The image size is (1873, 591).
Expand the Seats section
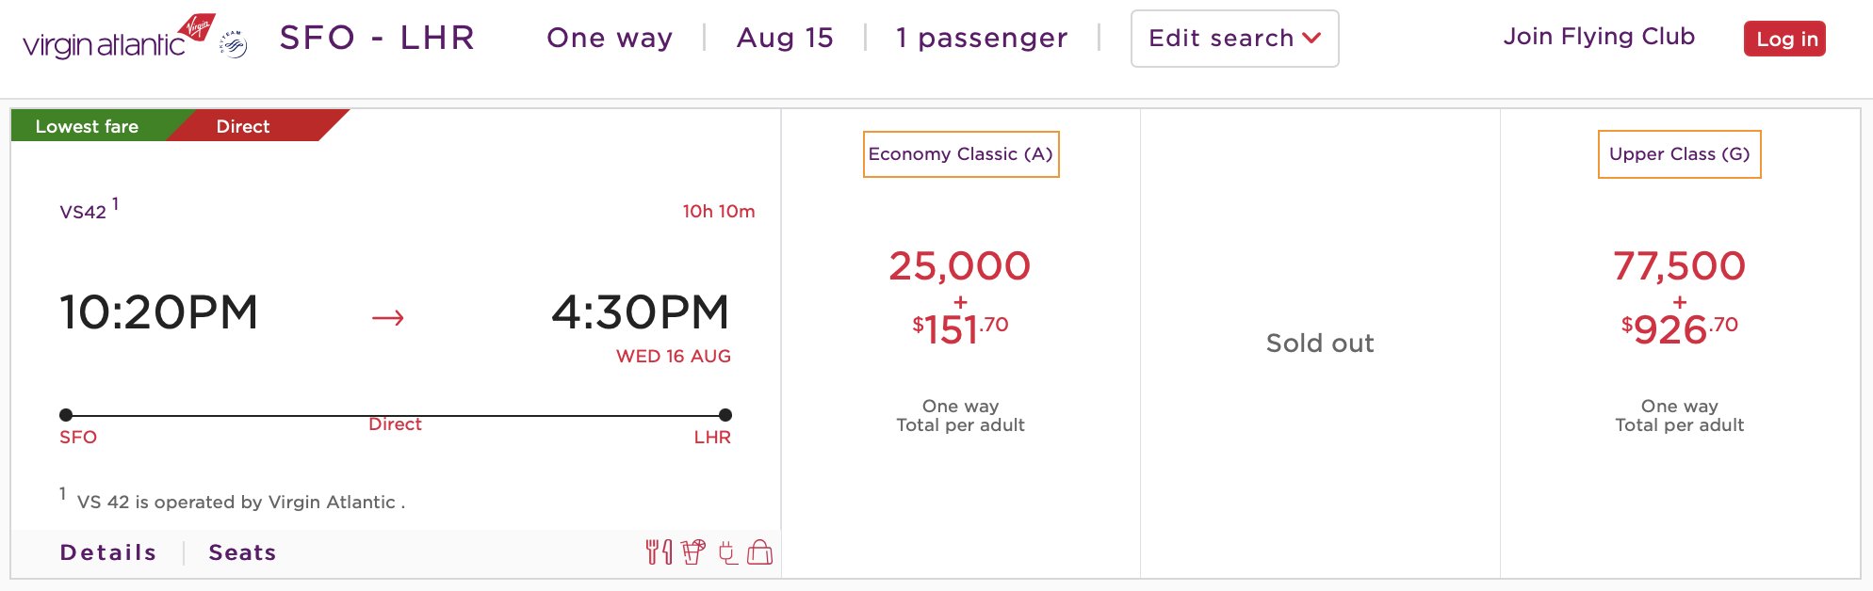(x=242, y=552)
